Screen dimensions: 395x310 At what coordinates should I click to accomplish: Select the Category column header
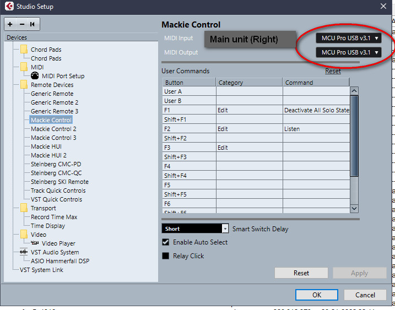249,83
